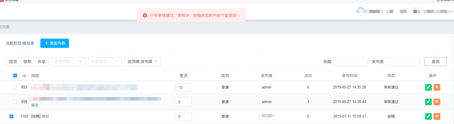Open the 所有类型 dropdown
The height and width of the screenshot is (124, 454).
click(68, 62)
